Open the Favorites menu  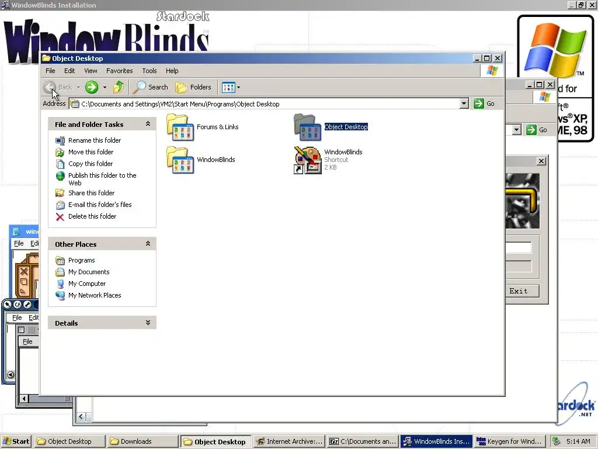pos(119,71)
